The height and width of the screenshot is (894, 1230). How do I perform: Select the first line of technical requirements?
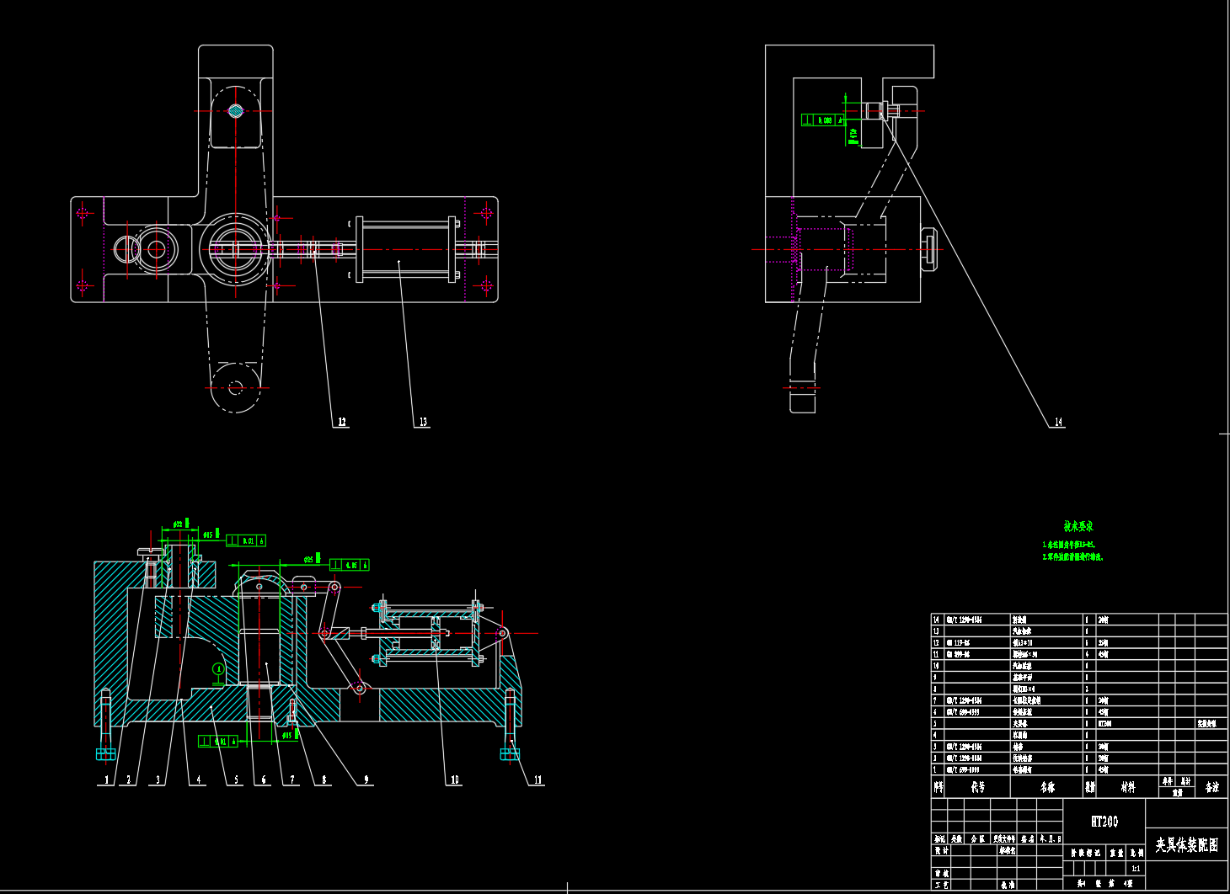click(1070, 545)
